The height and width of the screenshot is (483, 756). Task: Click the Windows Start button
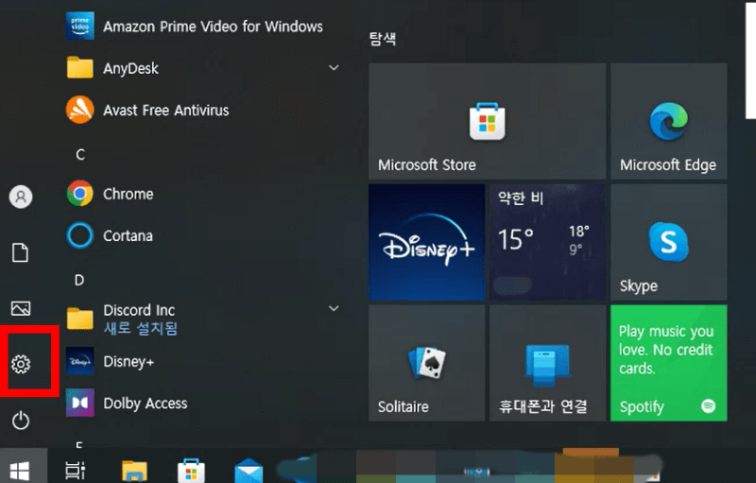20,470
